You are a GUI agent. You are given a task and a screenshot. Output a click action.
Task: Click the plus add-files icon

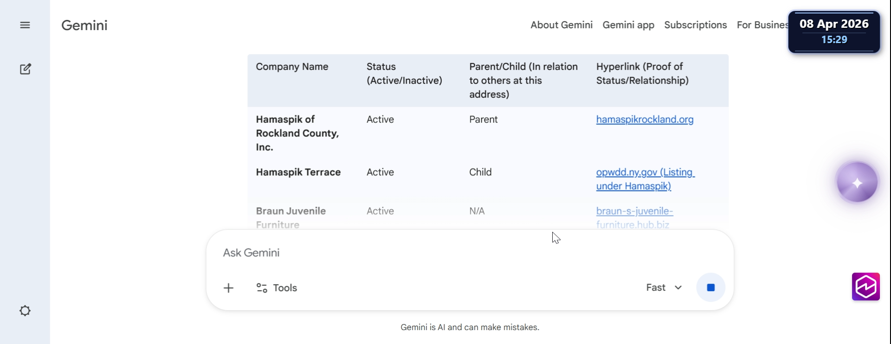pos(228,288)
